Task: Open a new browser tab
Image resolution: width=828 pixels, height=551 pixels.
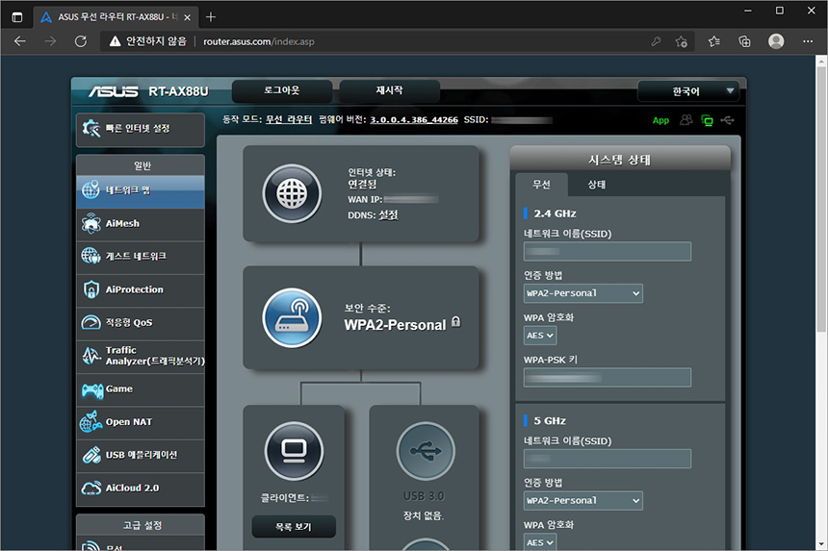Action: click(211, 17)
